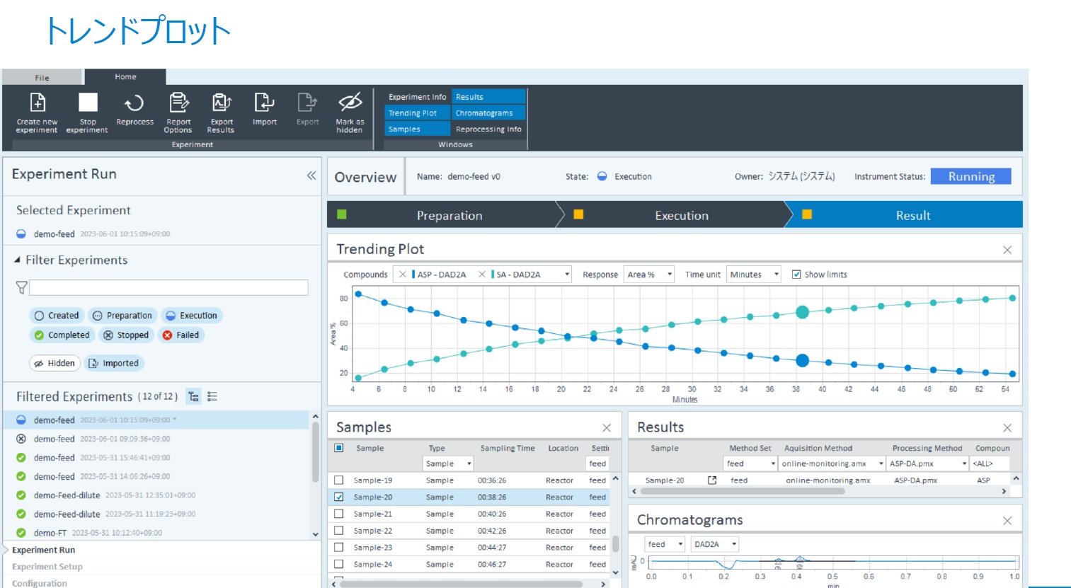
Task: Open Results Method Set feed dropdown
Action: 750,463
